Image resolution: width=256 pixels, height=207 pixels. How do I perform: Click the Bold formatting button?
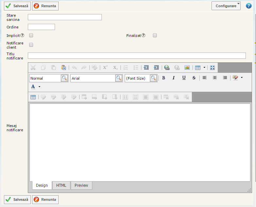(164, 78)
